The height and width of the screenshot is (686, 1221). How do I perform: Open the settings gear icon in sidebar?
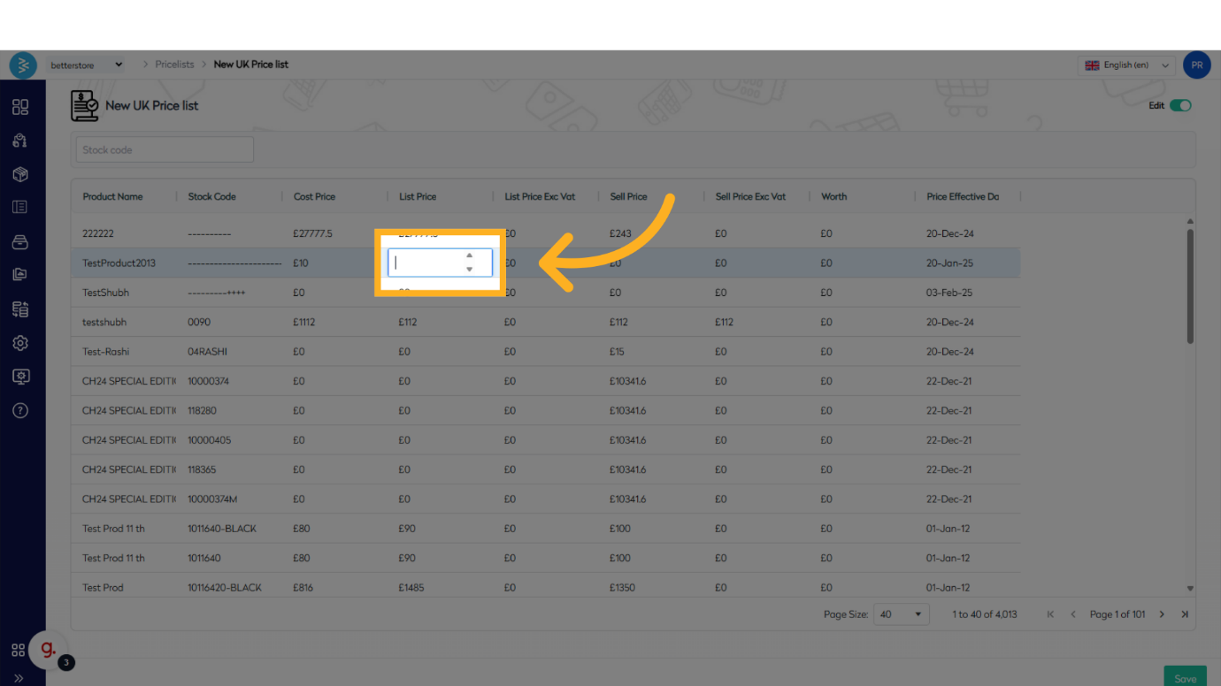pos(20,343)
